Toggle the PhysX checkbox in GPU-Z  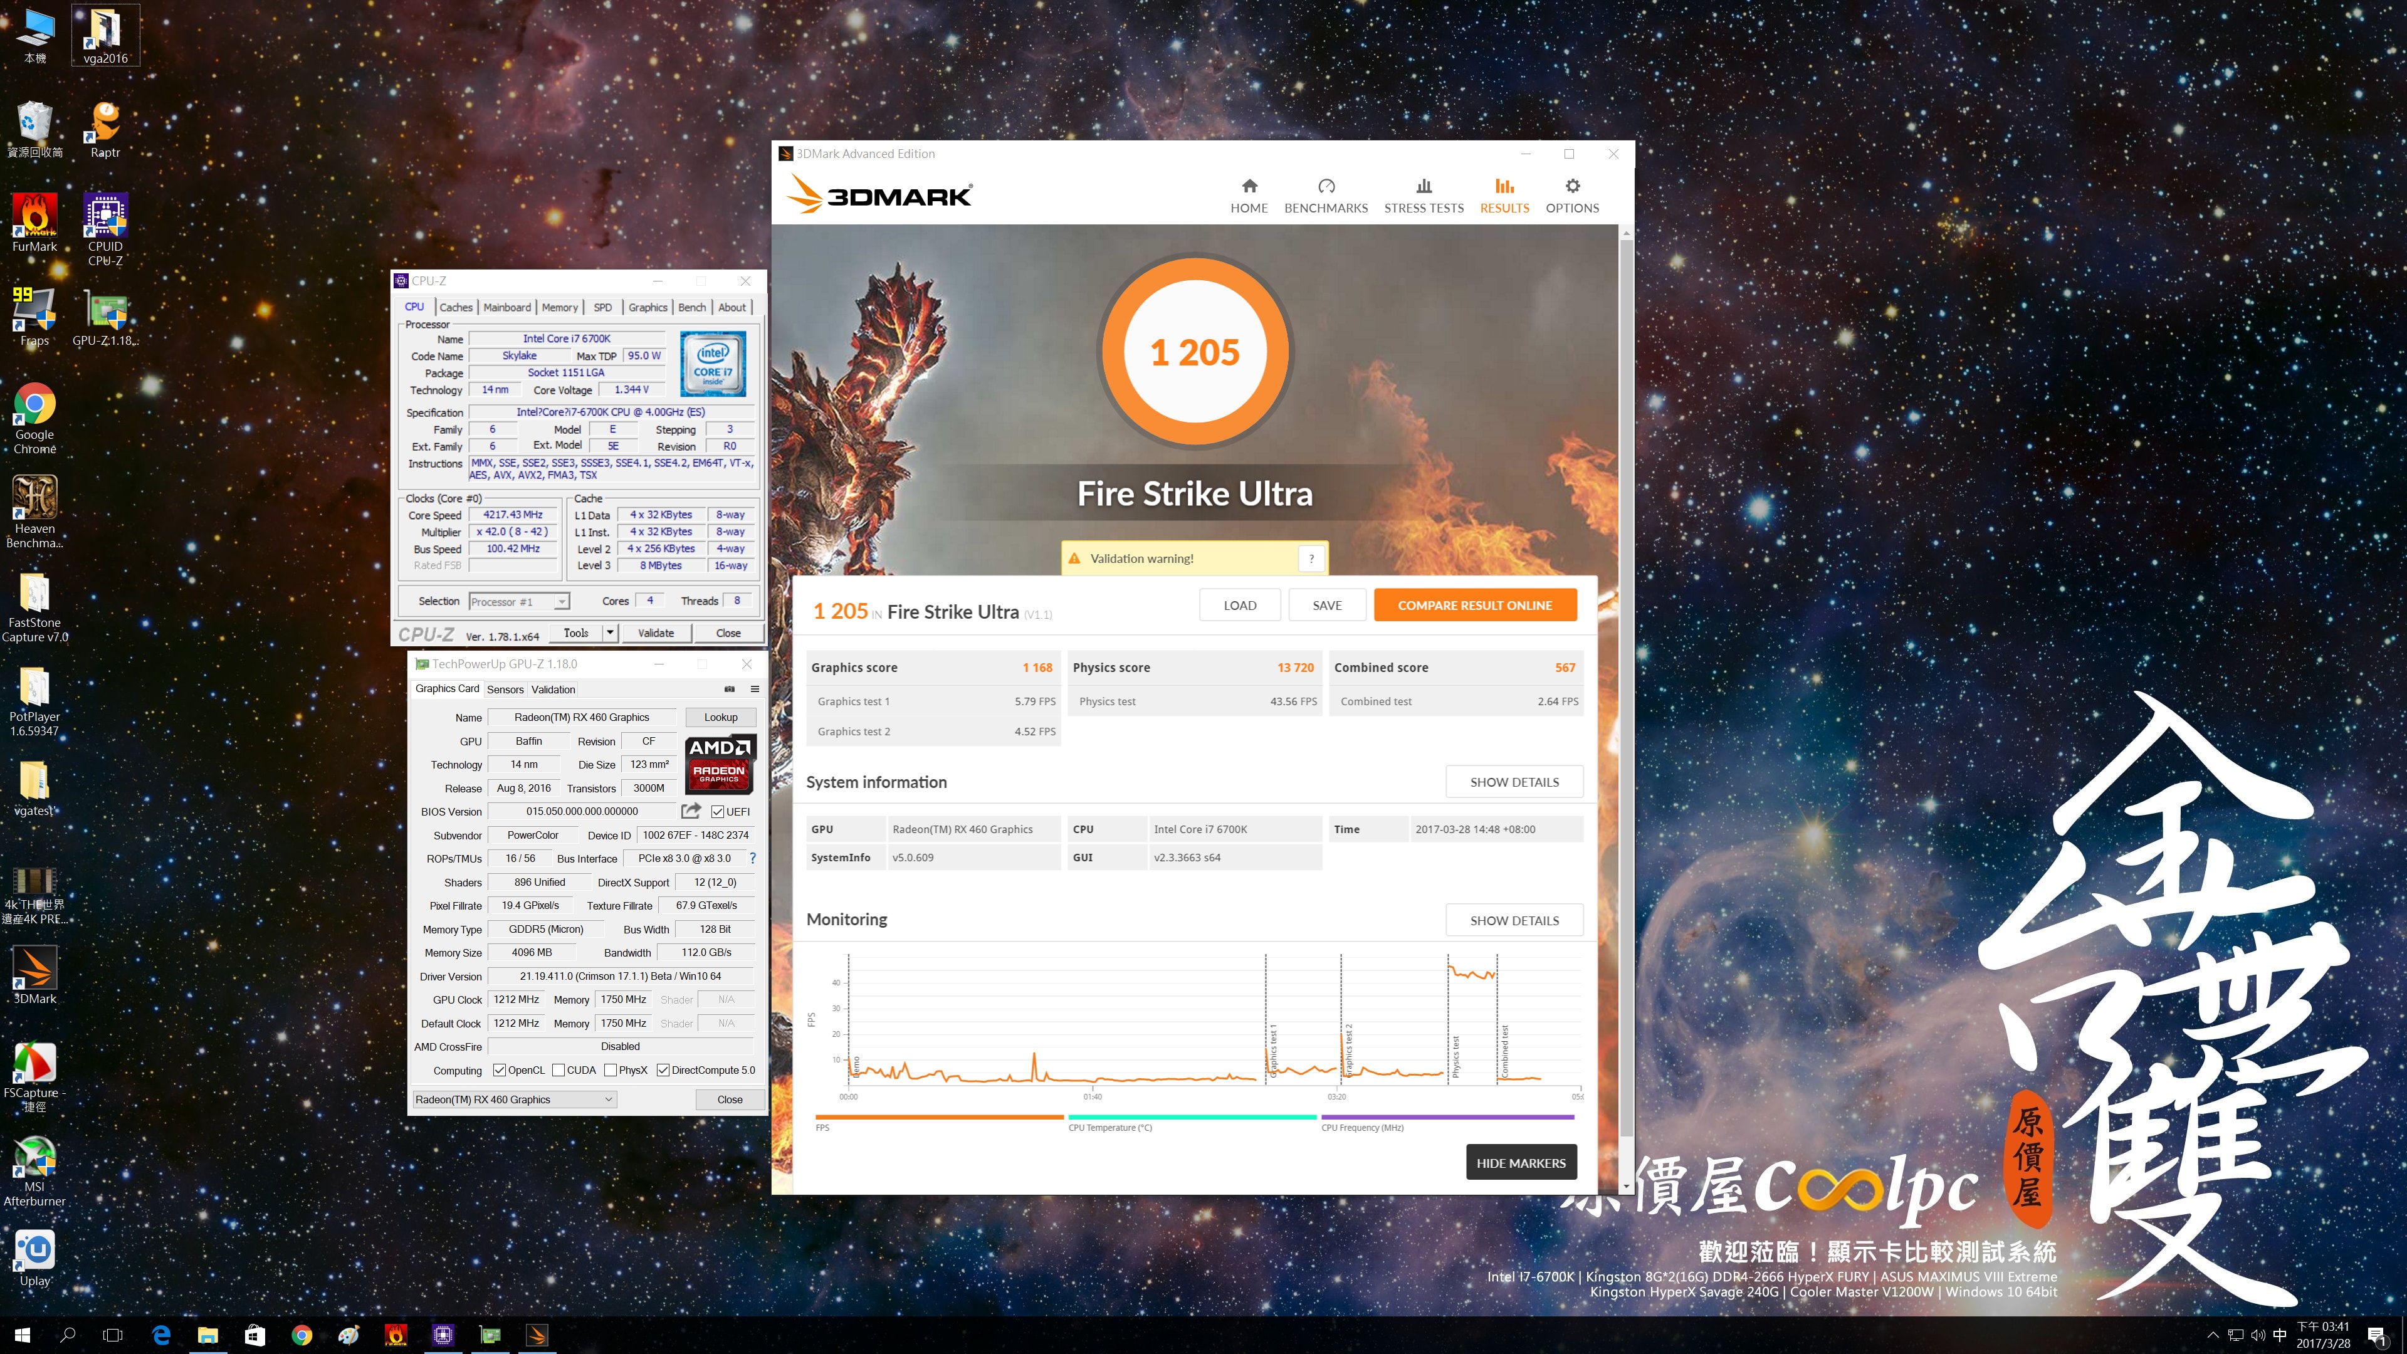click(610, 1070)
